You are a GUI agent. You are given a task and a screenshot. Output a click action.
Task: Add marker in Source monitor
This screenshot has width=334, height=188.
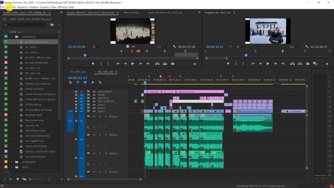coord(93,64)
